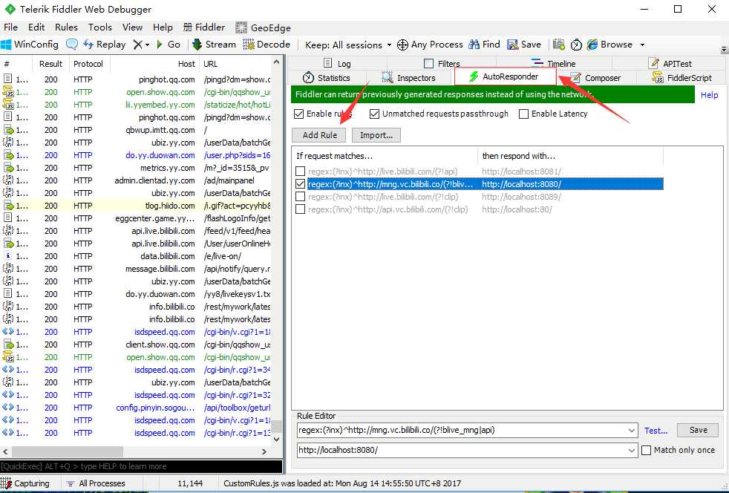Open the Keep: All sessions dropdown
Viewport: 729px width, 493px height.
(347, 45)
